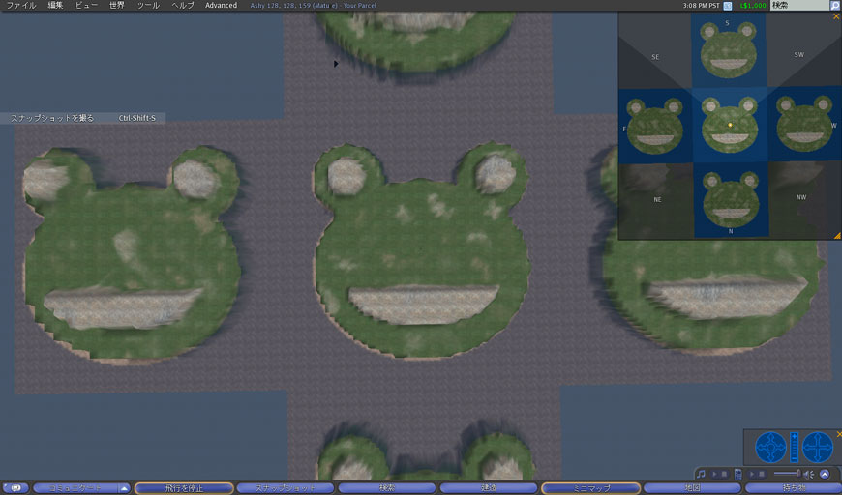
Task: Play the music stream
Action: [715, 474]
